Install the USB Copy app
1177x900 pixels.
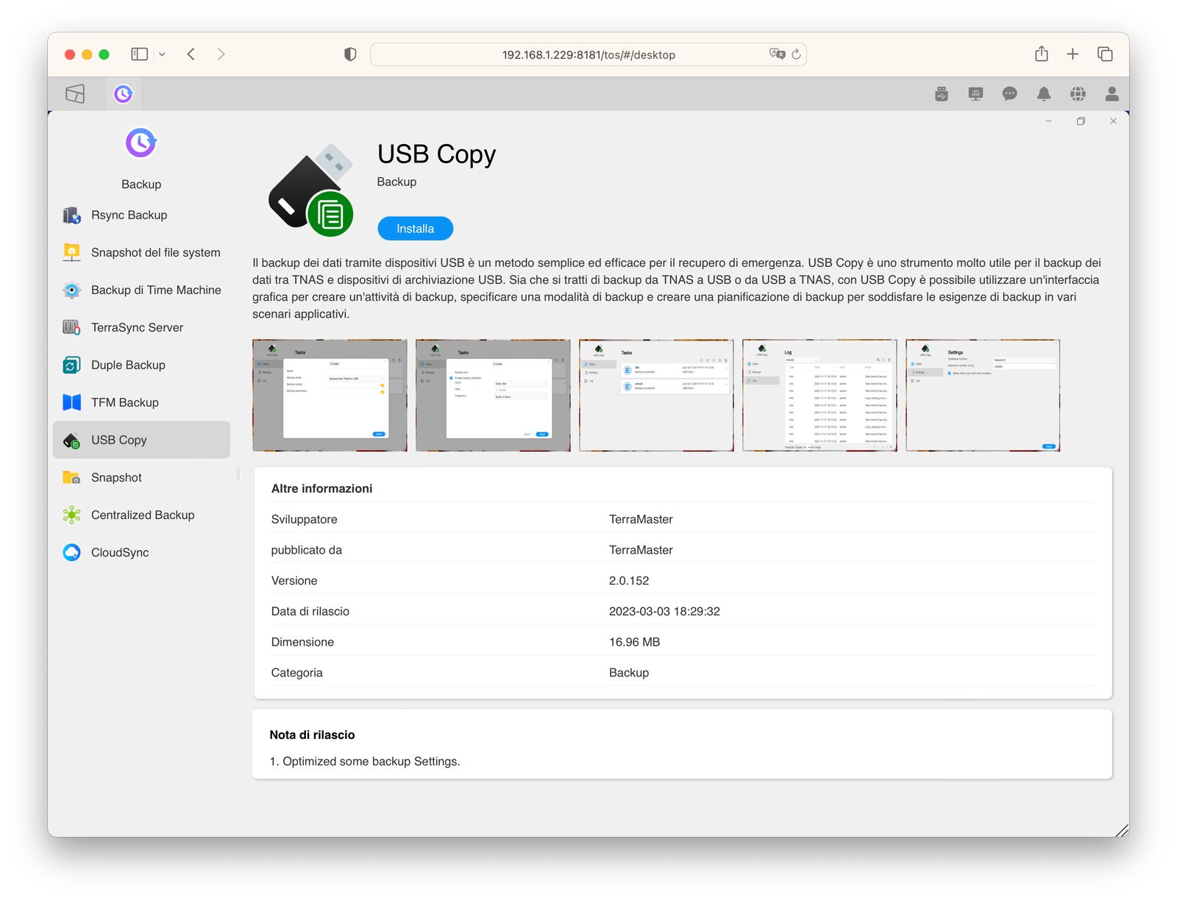pos(415,229)
